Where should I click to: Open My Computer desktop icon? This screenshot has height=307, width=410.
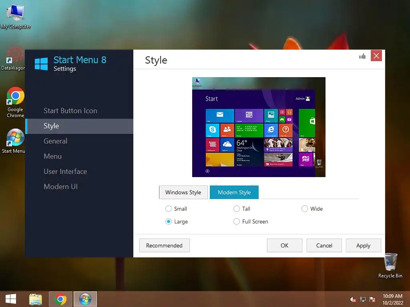point(16,16)
